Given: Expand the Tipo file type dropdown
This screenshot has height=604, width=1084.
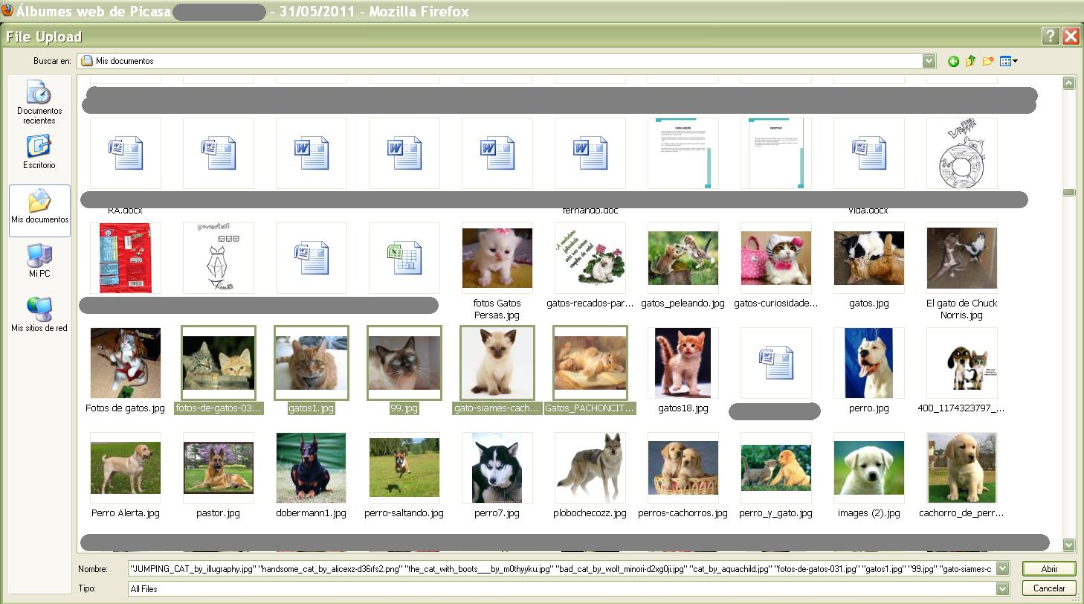Looking at the screenshot, I should click(x=1002, y=589).
